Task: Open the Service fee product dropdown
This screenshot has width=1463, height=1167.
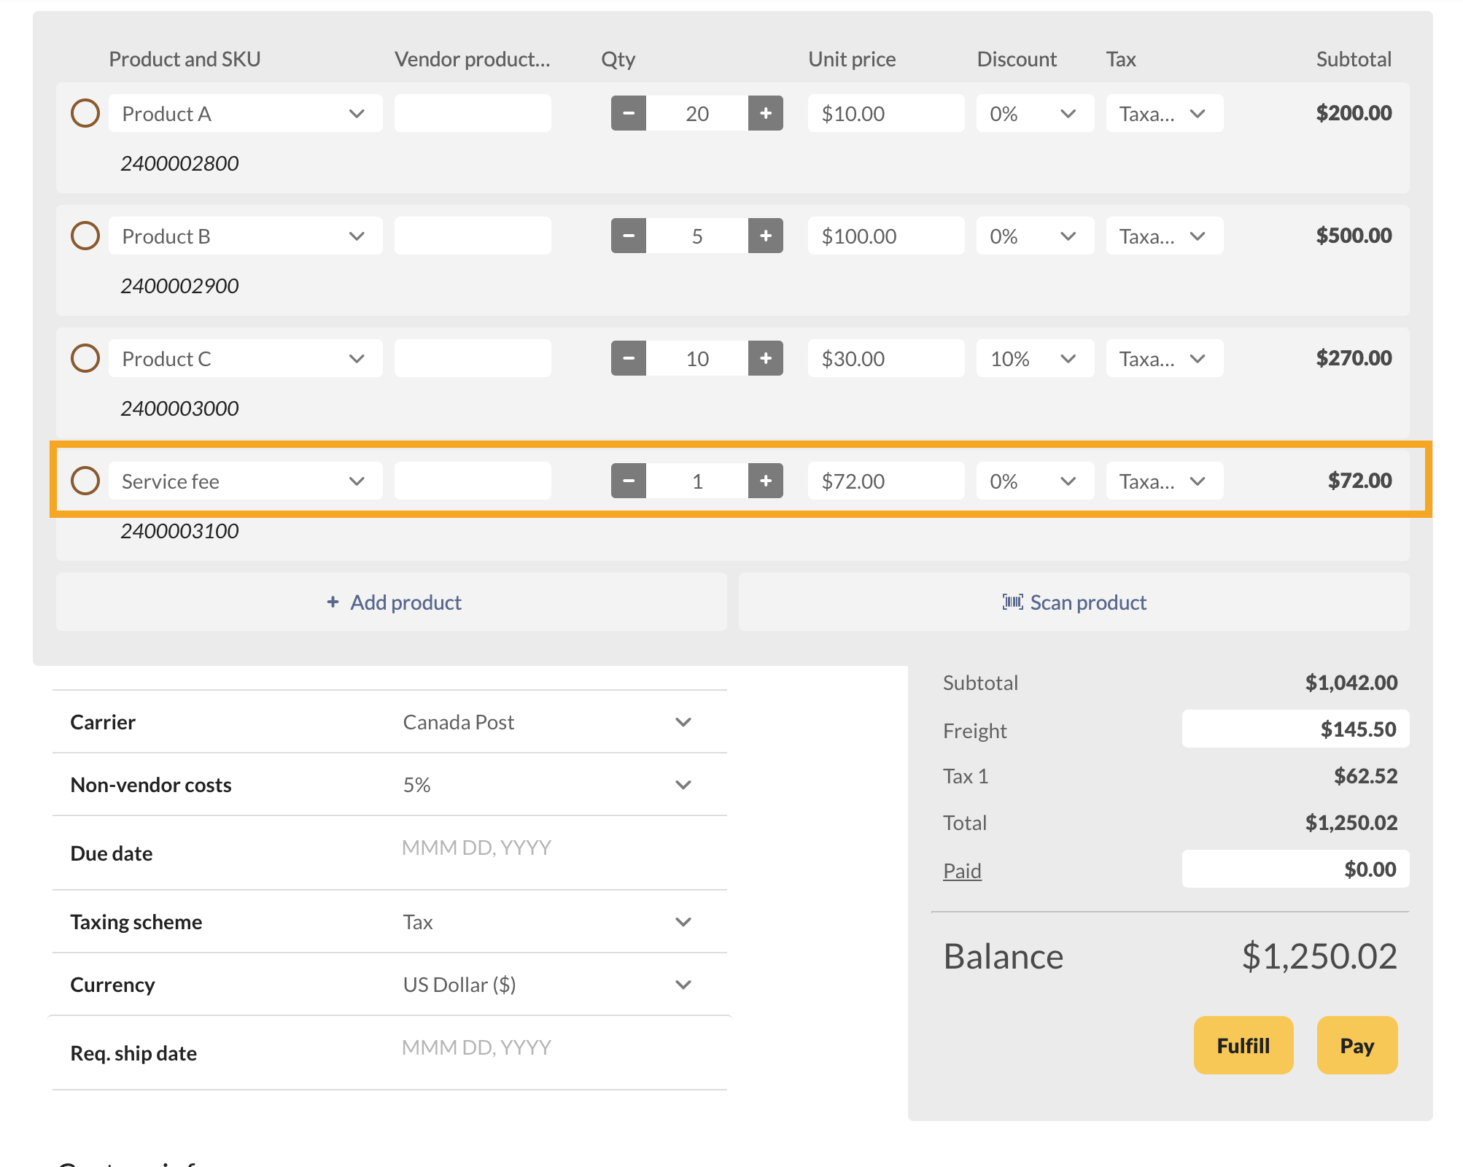Action: [245, 481]
